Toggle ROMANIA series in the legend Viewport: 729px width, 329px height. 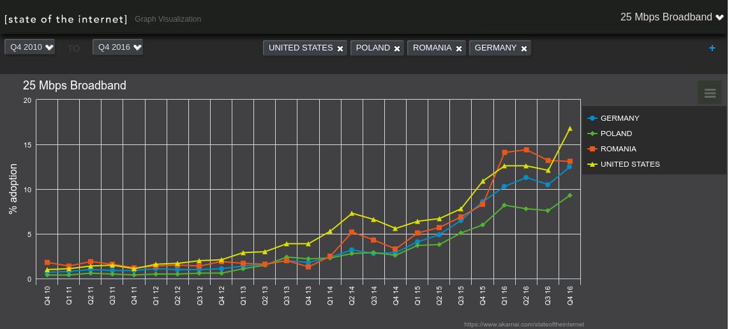point(612,149)
